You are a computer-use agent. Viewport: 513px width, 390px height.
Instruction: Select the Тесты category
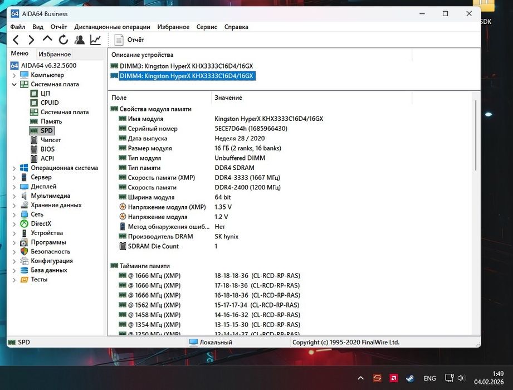pyautogui.click(x=39, y=280)
